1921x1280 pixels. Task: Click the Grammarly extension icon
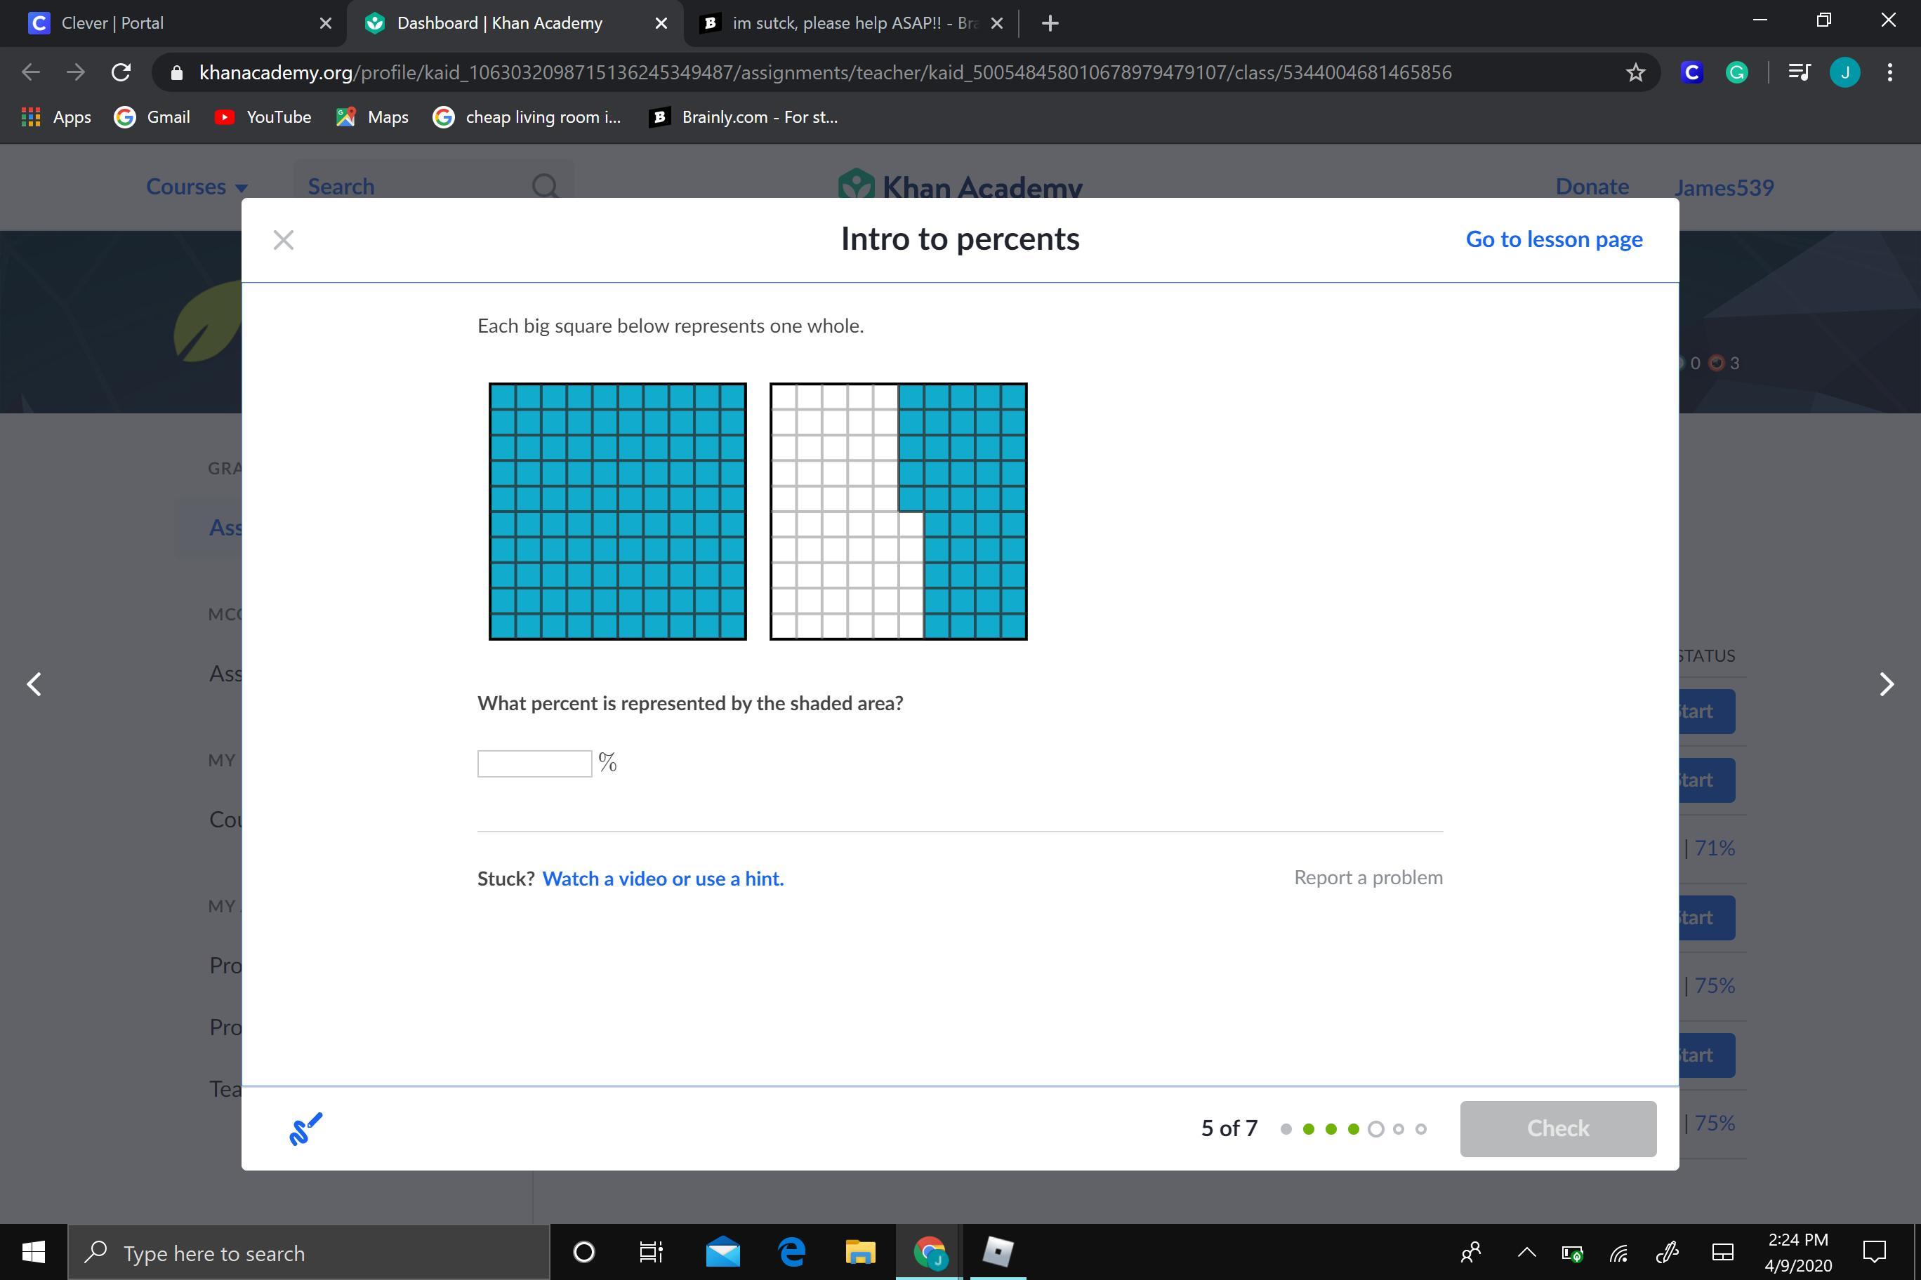(x=1736, y=73)
